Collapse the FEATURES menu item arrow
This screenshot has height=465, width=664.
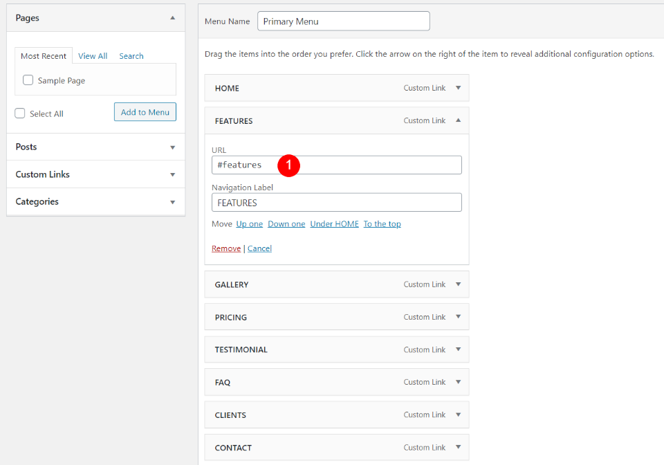[458, 120]
